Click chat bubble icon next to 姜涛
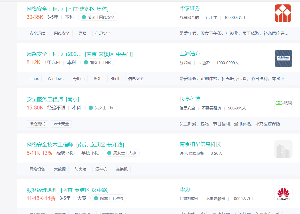 tap(84, 17)
